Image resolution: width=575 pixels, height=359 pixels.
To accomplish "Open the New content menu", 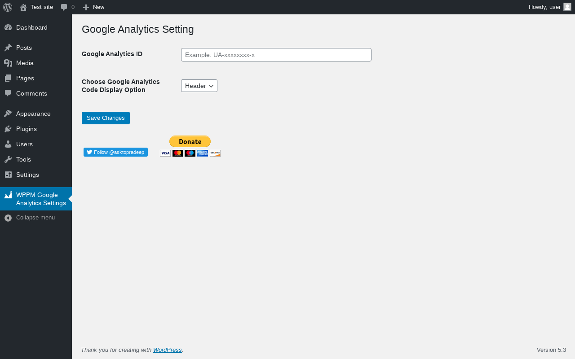I will 93,7.
